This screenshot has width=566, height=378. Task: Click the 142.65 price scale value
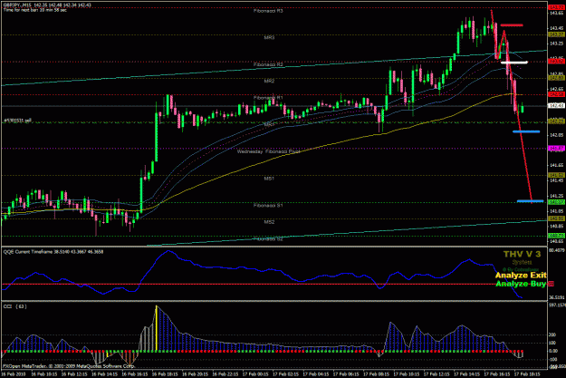(x=557, y=89)
